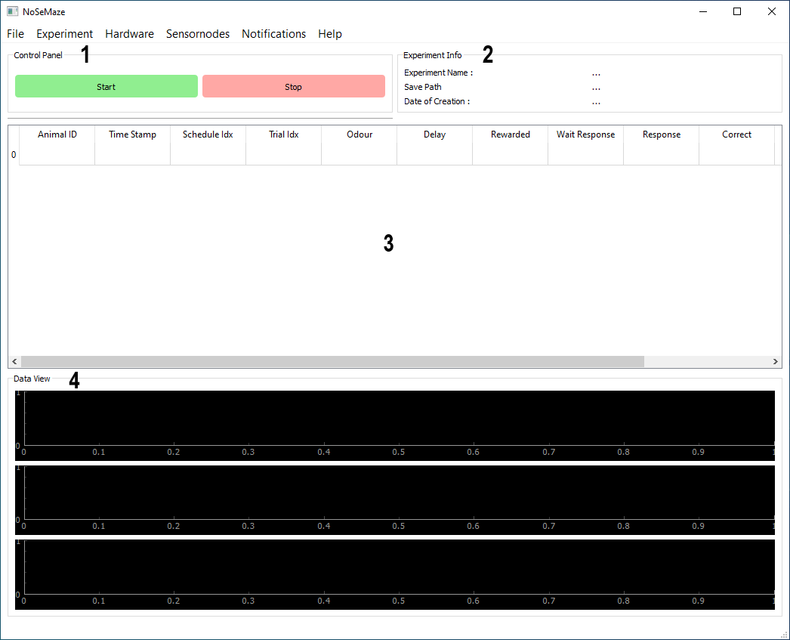Image resolution: width=790 pixels, height=640 pixels.
Task: Maximize the NoSeMaze window
Action: tap(737, 11)
